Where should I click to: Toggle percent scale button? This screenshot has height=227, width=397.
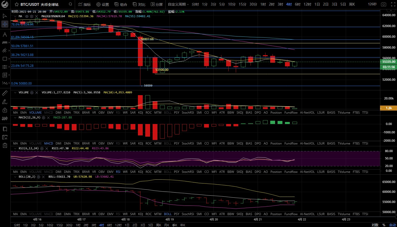pos(384,225)
